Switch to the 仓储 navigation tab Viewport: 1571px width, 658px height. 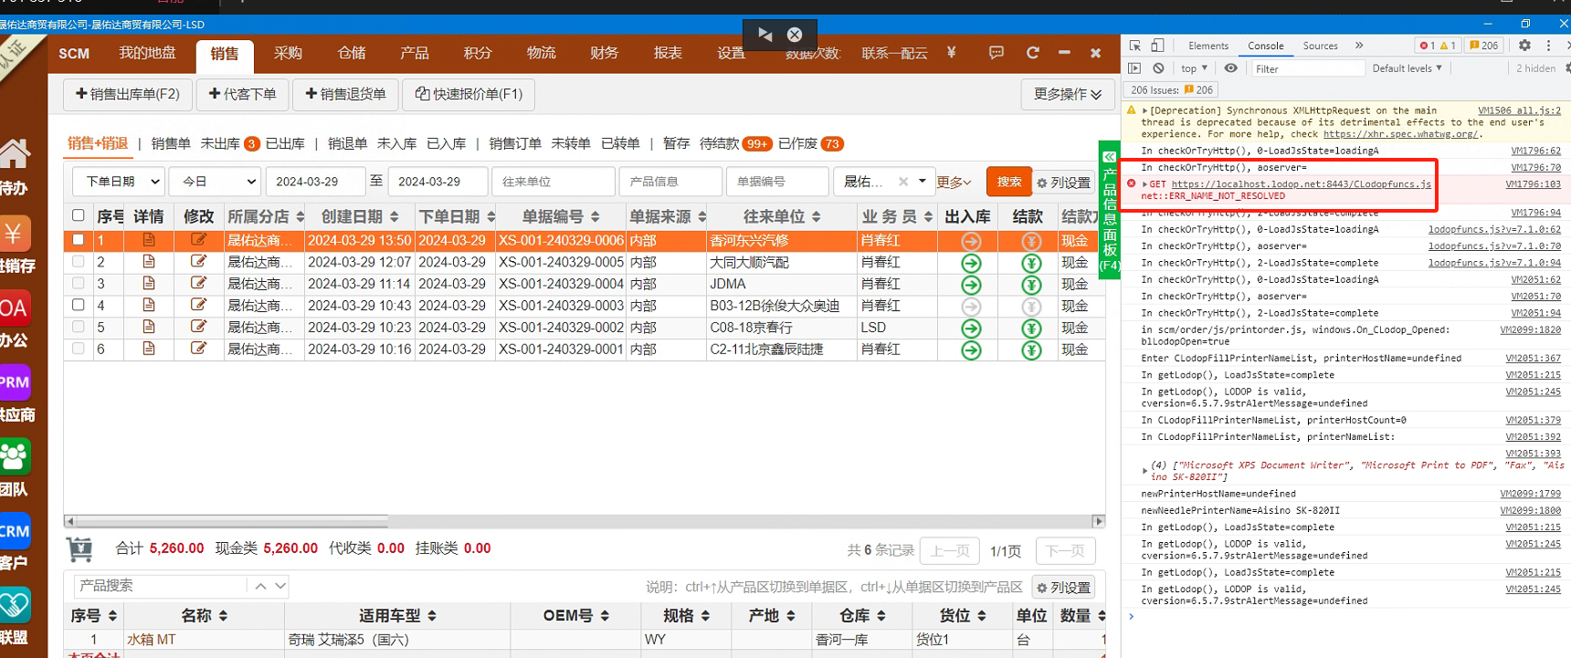(352, 53)
